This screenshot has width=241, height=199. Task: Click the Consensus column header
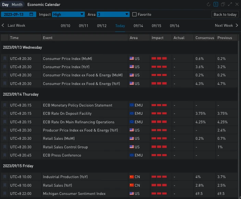coord(205,38)
